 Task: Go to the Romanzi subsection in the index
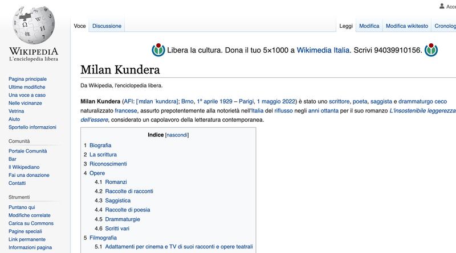pos(116,182)
